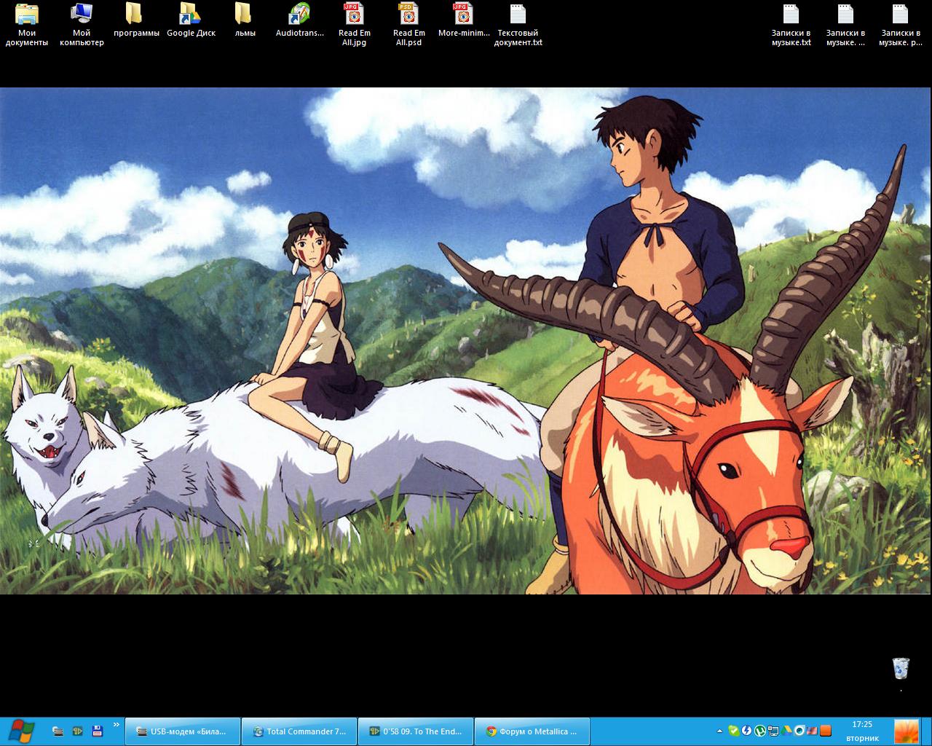
Task: Switch to Total Commander taskbar window
Action: [299, 731]
